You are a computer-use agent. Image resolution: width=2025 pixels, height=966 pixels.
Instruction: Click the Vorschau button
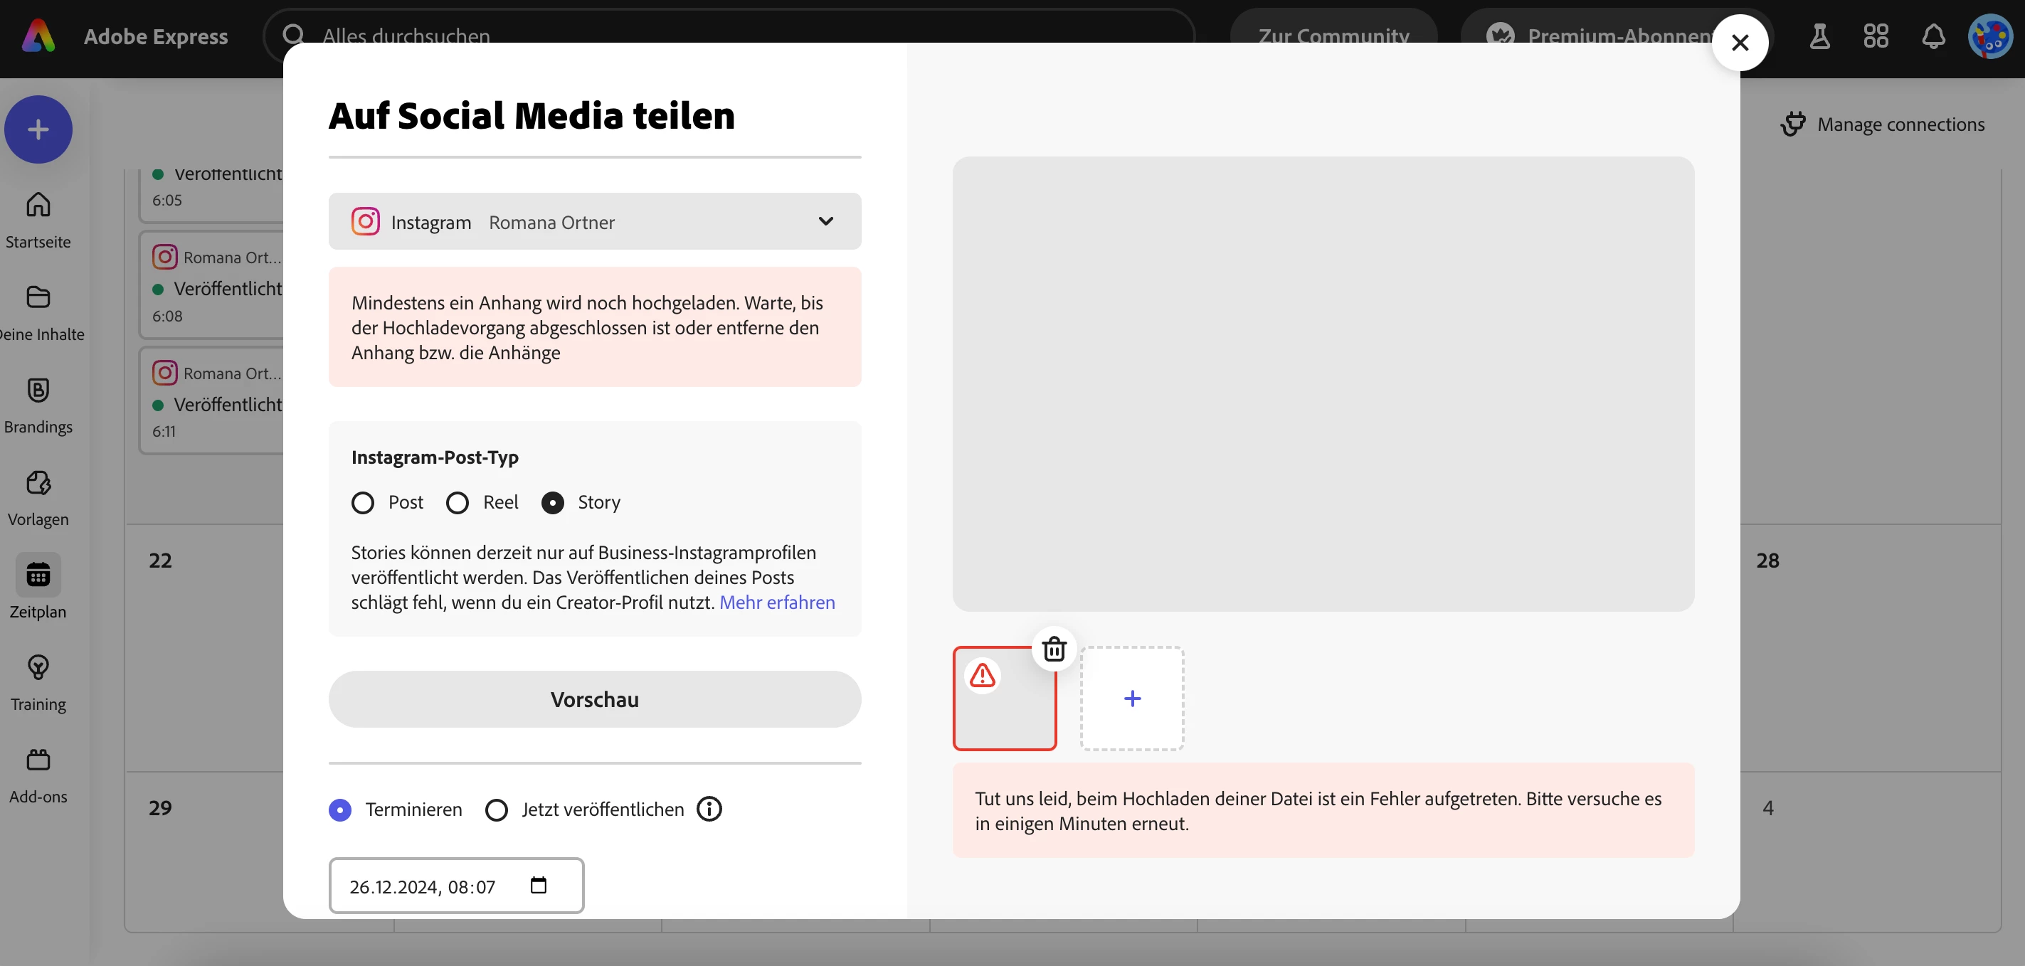(594, 699)
